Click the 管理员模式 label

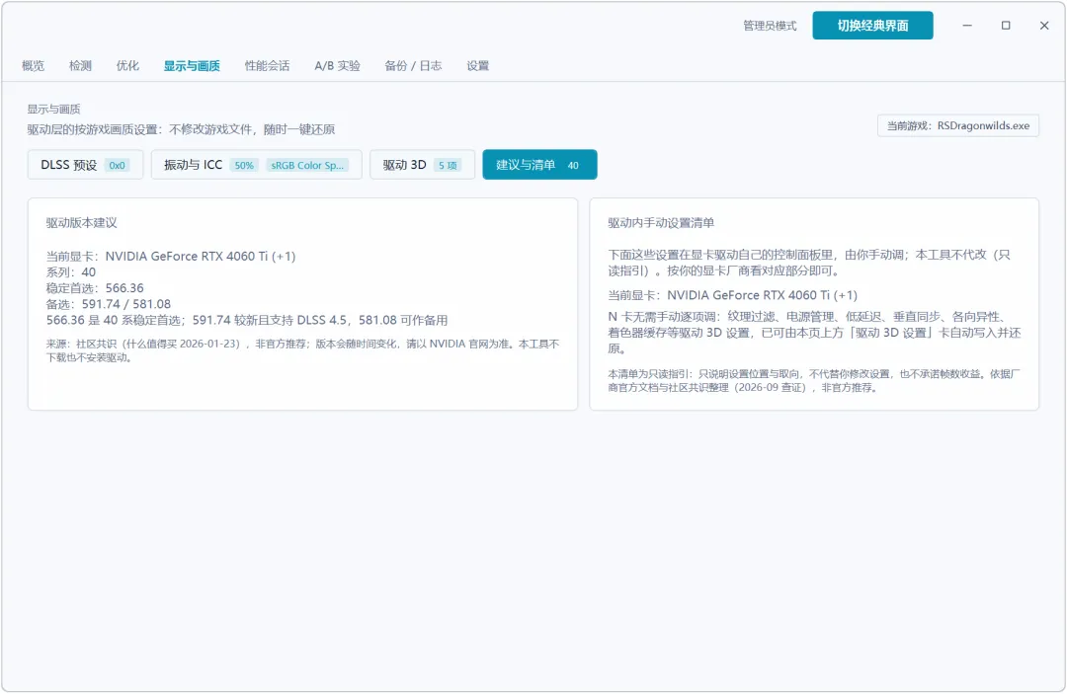coord(770,26)
